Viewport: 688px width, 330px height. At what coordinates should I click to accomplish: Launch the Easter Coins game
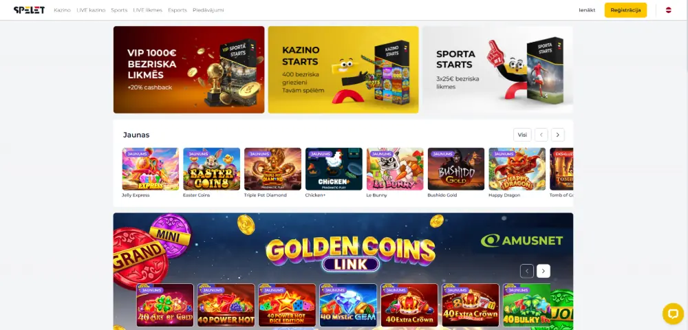tap(211, 168)
